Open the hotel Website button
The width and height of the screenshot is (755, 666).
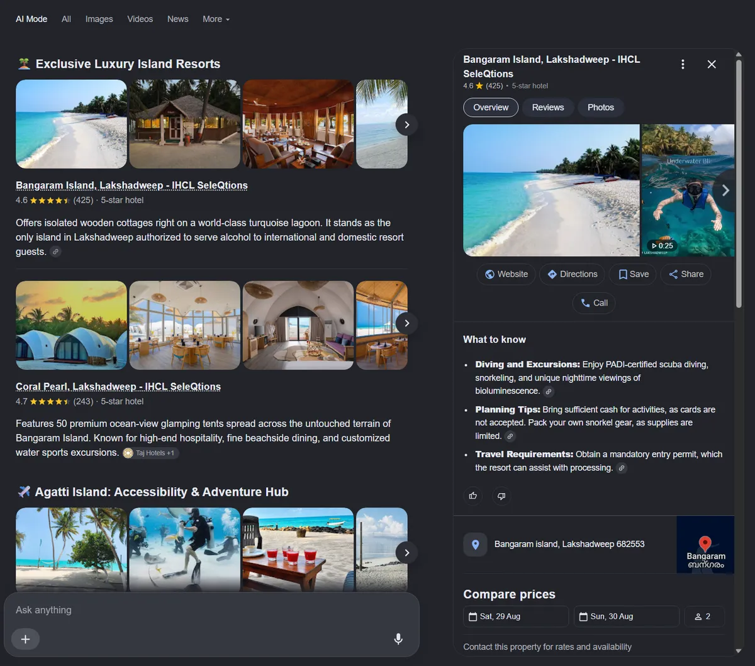pos(506,274)
